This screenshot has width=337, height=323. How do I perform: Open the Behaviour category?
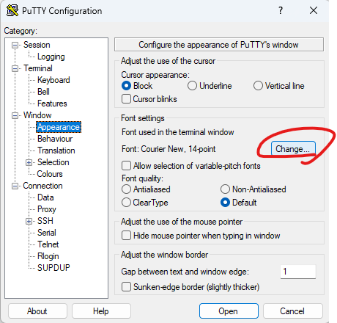pyautogui.click(x=55, y=139)
